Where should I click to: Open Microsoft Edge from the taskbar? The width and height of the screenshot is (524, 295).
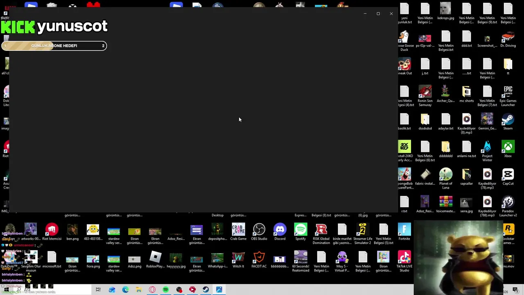coord(125,290)
